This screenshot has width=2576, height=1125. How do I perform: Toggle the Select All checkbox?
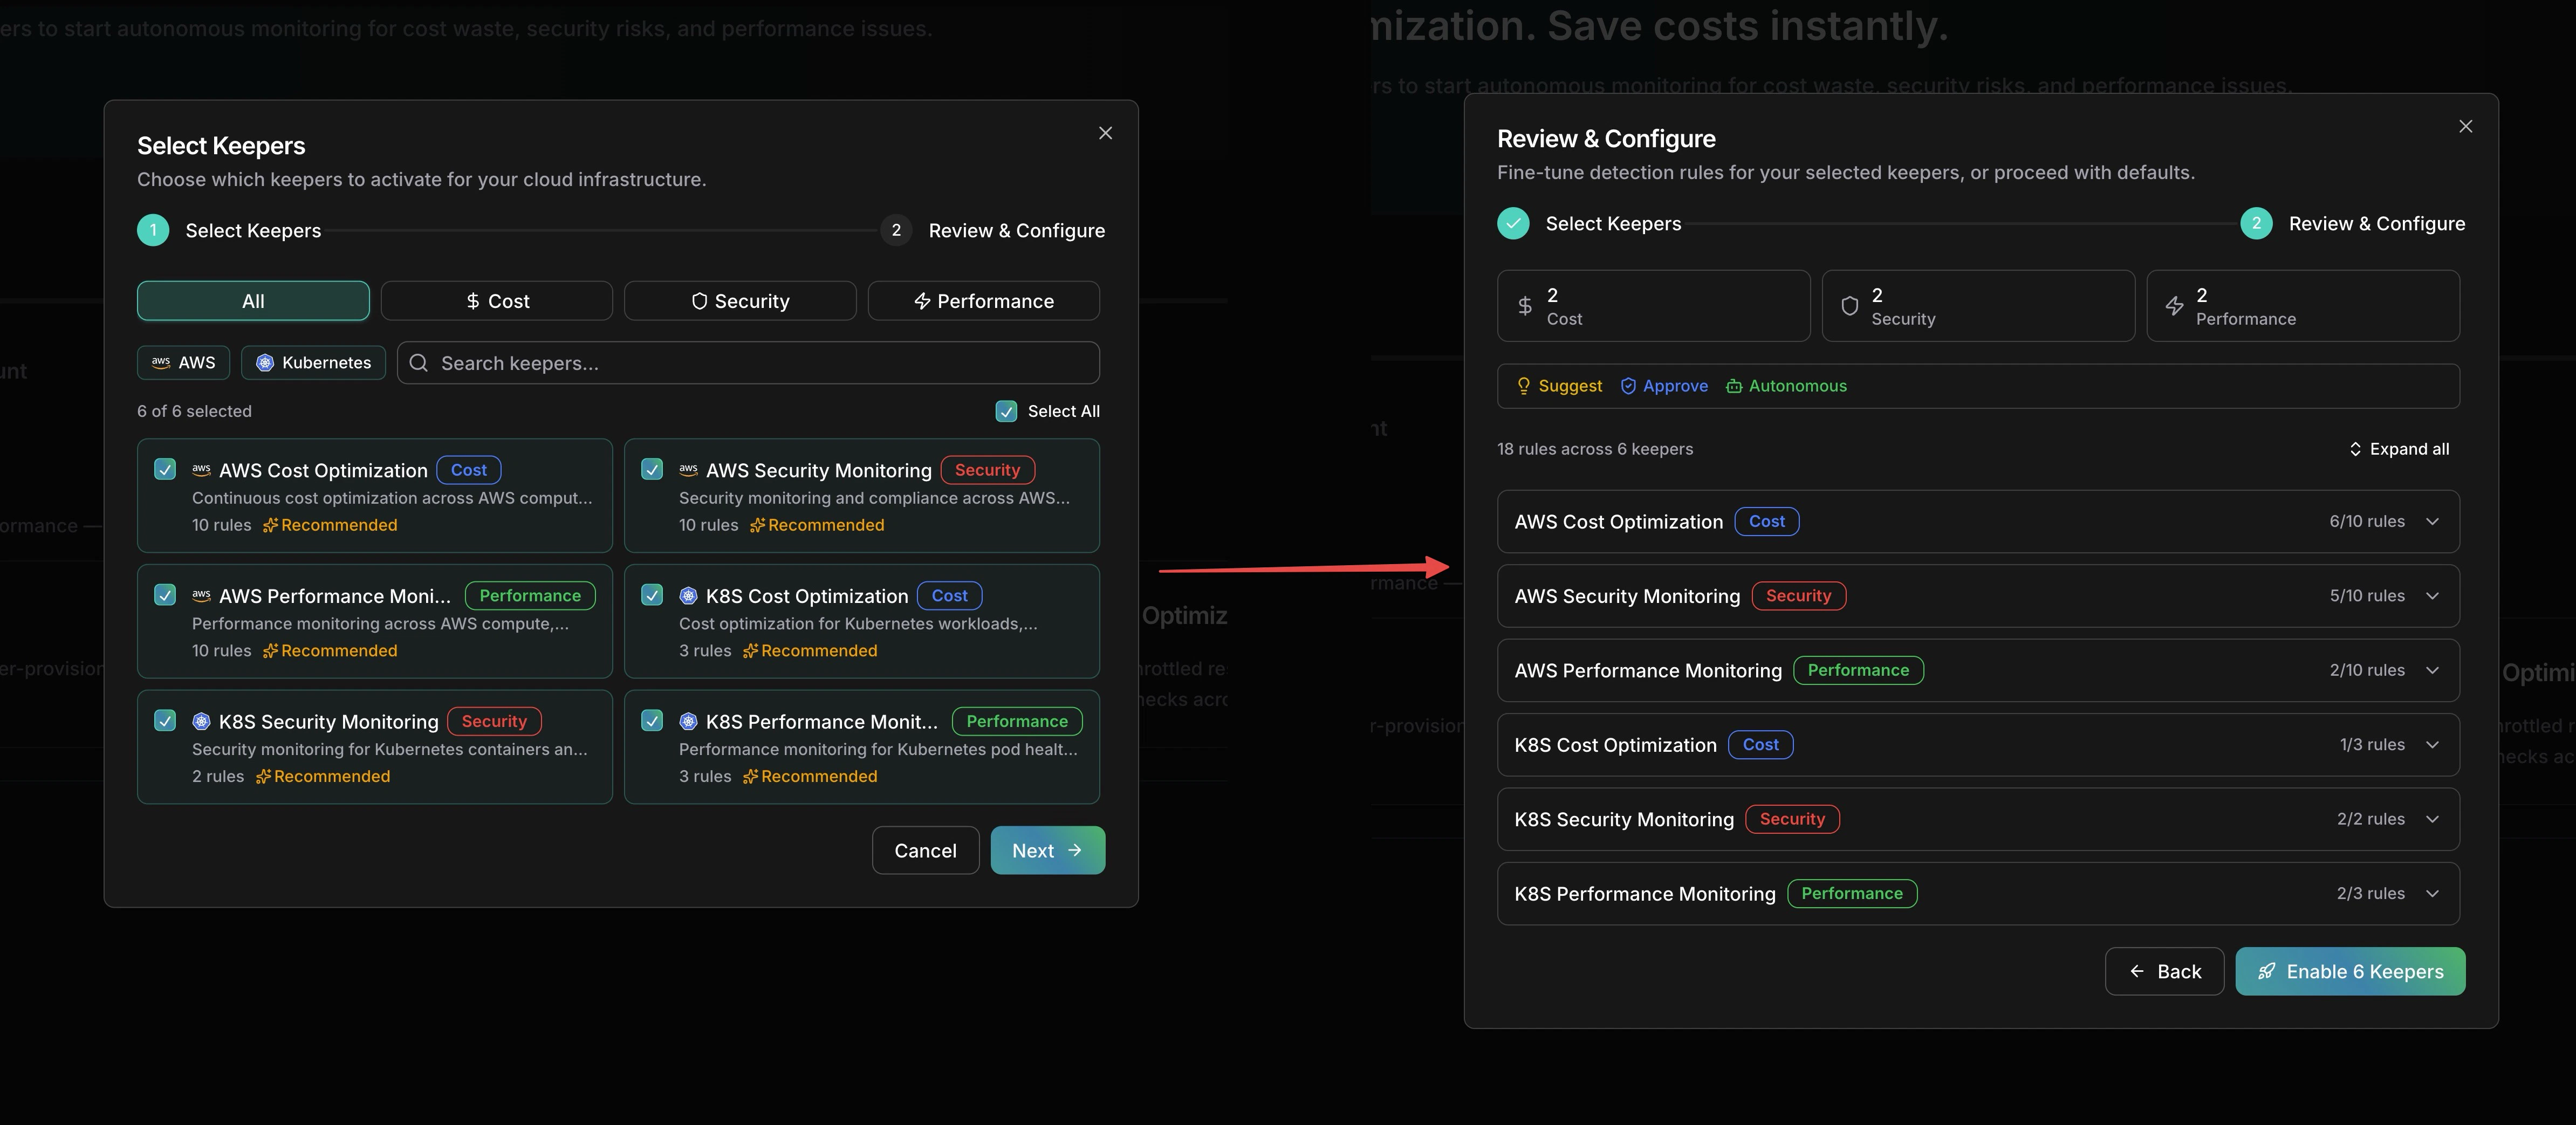[x=1005, y=410]
